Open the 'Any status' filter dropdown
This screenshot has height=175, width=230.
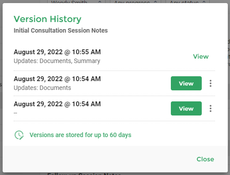point(188,1)
